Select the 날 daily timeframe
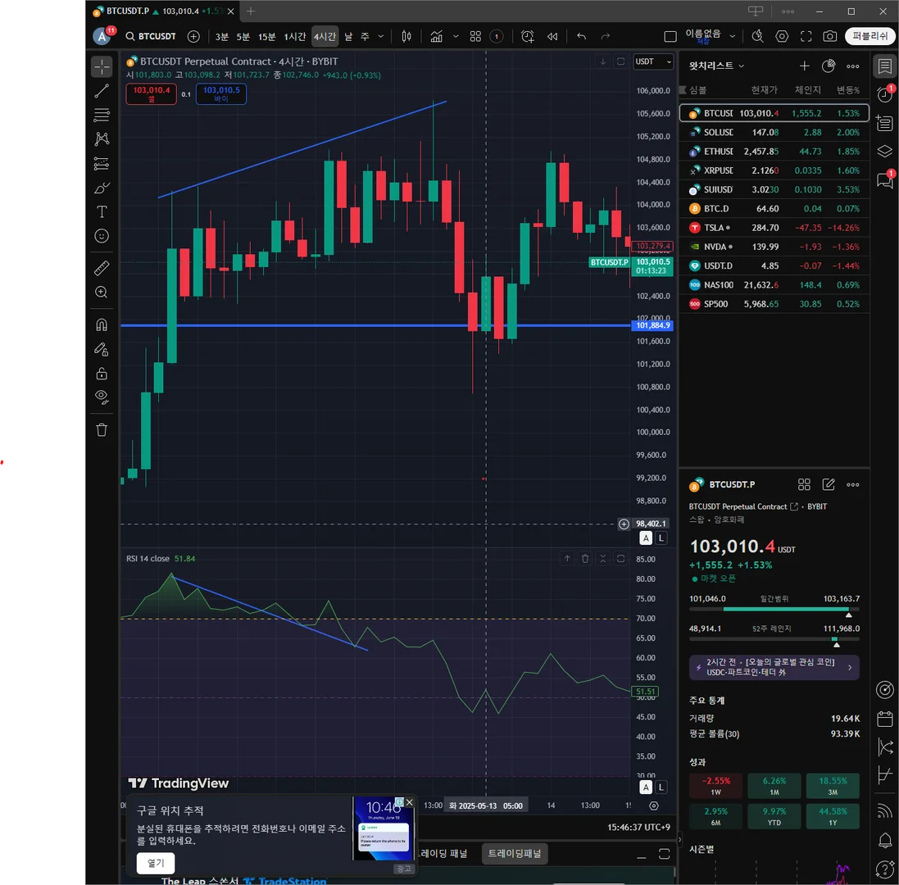 click(x=348, y=37)
